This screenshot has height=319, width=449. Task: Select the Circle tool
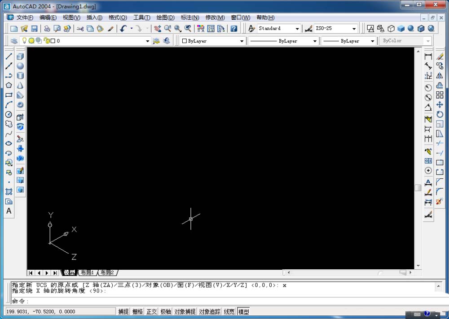[x=9, y=114]
